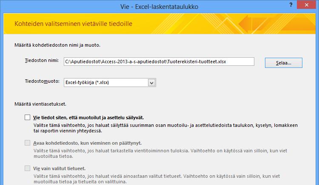Click the 'Avaa kohdetiedosto, kun vieminen on päättynyt.' label
The height and width of the screenshot is (185, 319).
(x=88, y=143)
